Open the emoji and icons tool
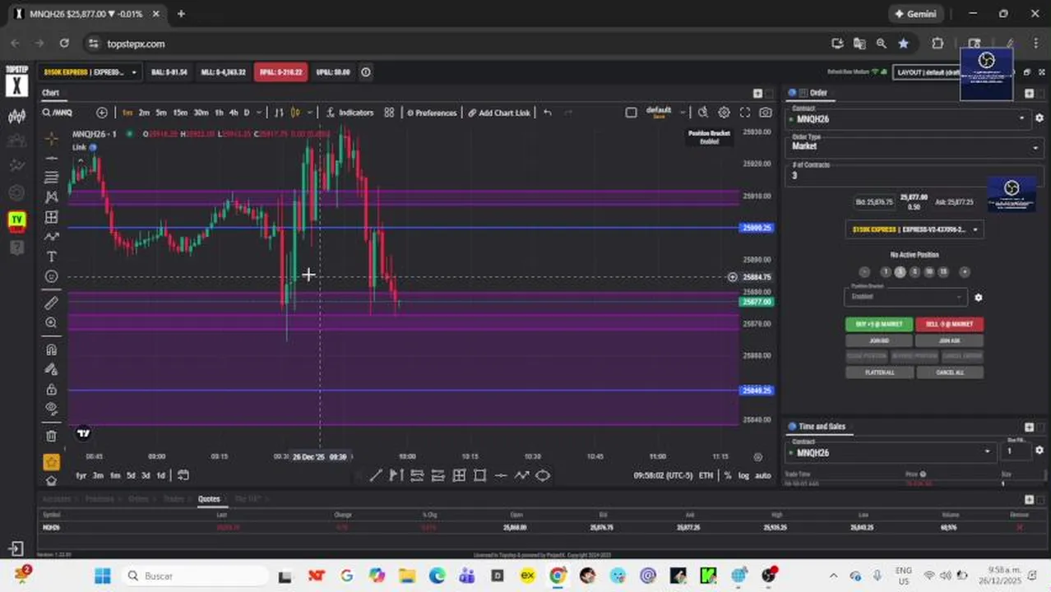 [x=51, y=277]
